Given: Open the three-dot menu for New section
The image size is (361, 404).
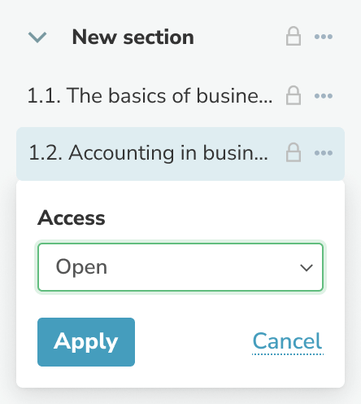Looking at the screenshot, I should (x=324, y=37).
